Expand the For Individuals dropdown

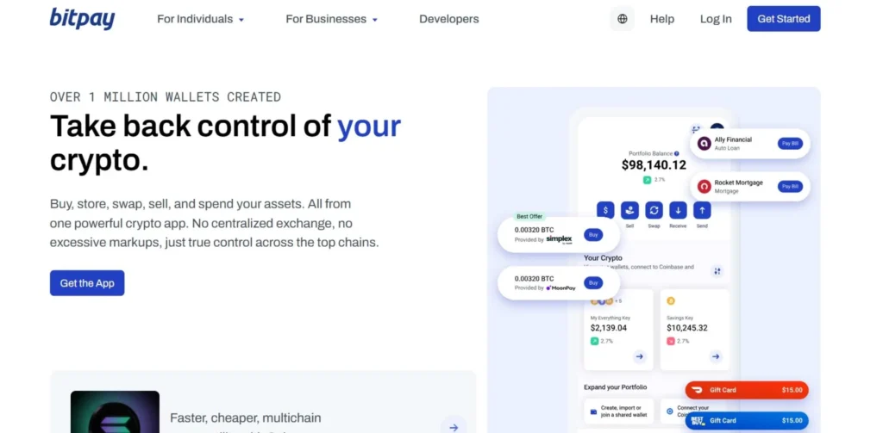pyautogui.click(x=200, y=19)
